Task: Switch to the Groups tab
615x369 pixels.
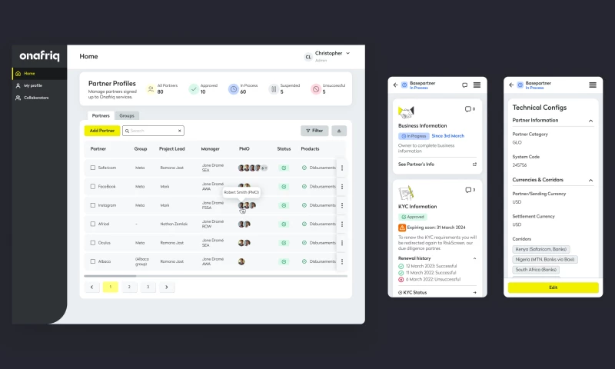Action: coord(127,115)
